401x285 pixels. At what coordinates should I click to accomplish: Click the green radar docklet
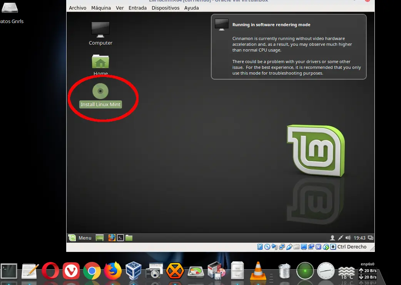(305, 271)
